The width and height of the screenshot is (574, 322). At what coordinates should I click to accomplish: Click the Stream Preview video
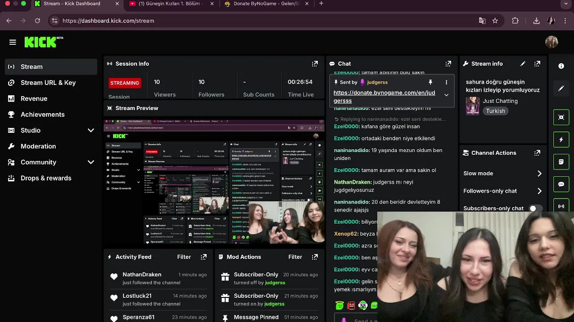[214, 181]
